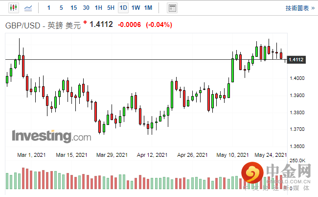Click the Mar 1, 2021 date label
318x197 pixels.
pos(31,155)
